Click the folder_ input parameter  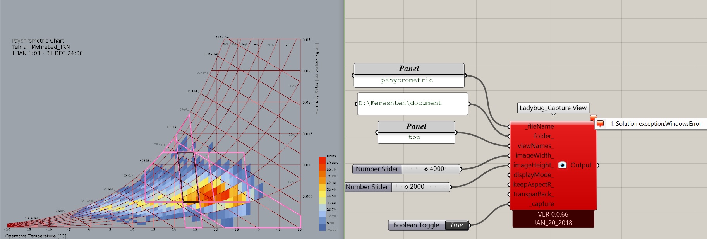tap(544, 136)
